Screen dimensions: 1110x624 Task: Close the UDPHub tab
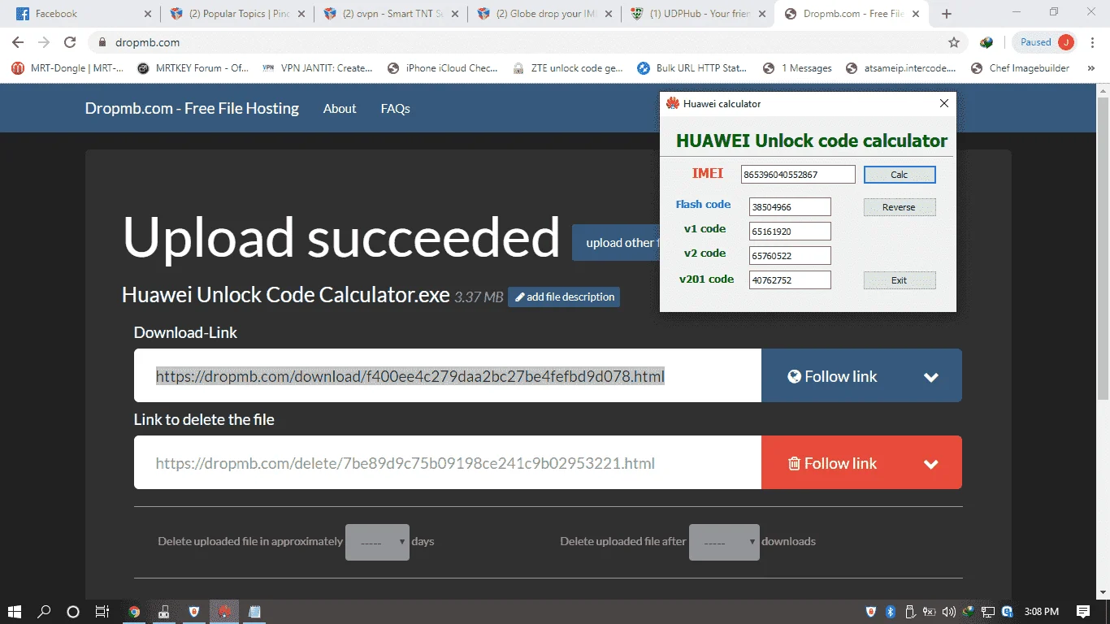pos(764,14)
